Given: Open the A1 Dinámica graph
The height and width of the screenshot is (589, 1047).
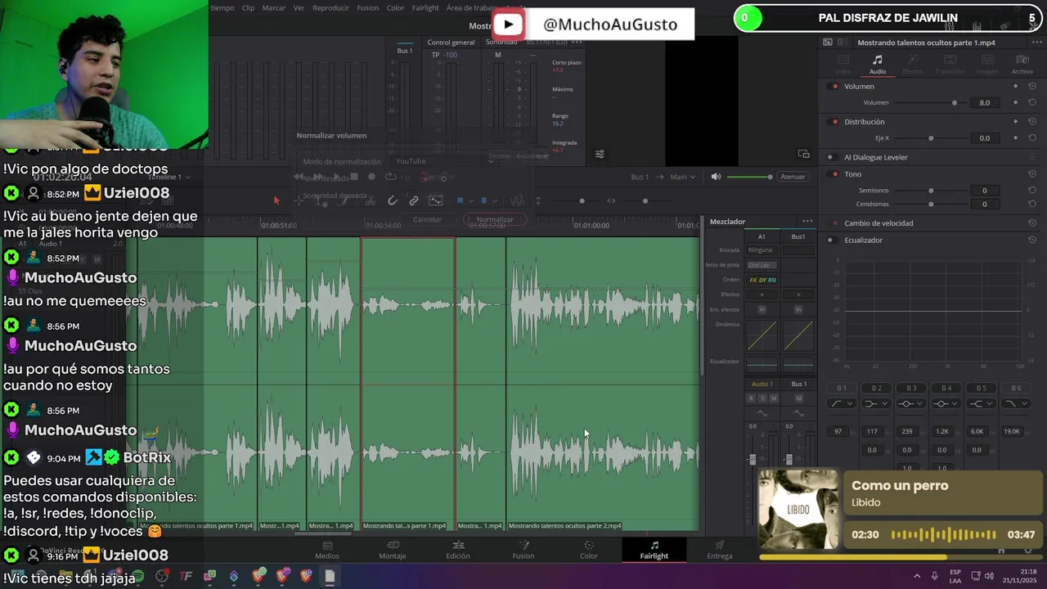Looking at the screenshot, I should coord(762,335).
